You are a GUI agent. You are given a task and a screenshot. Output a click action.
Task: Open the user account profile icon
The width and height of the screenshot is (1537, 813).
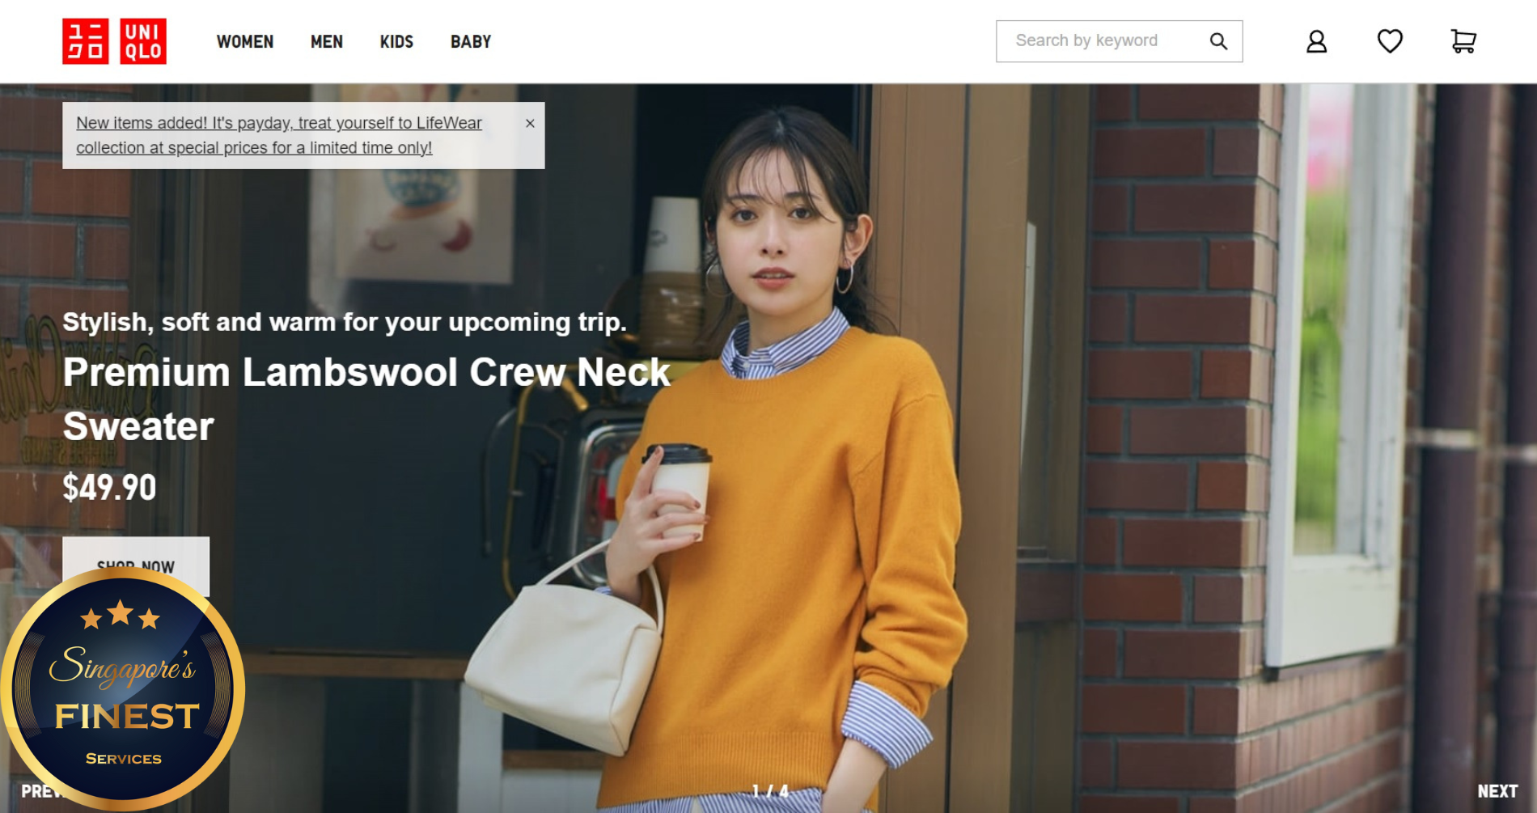[1316, 41]
